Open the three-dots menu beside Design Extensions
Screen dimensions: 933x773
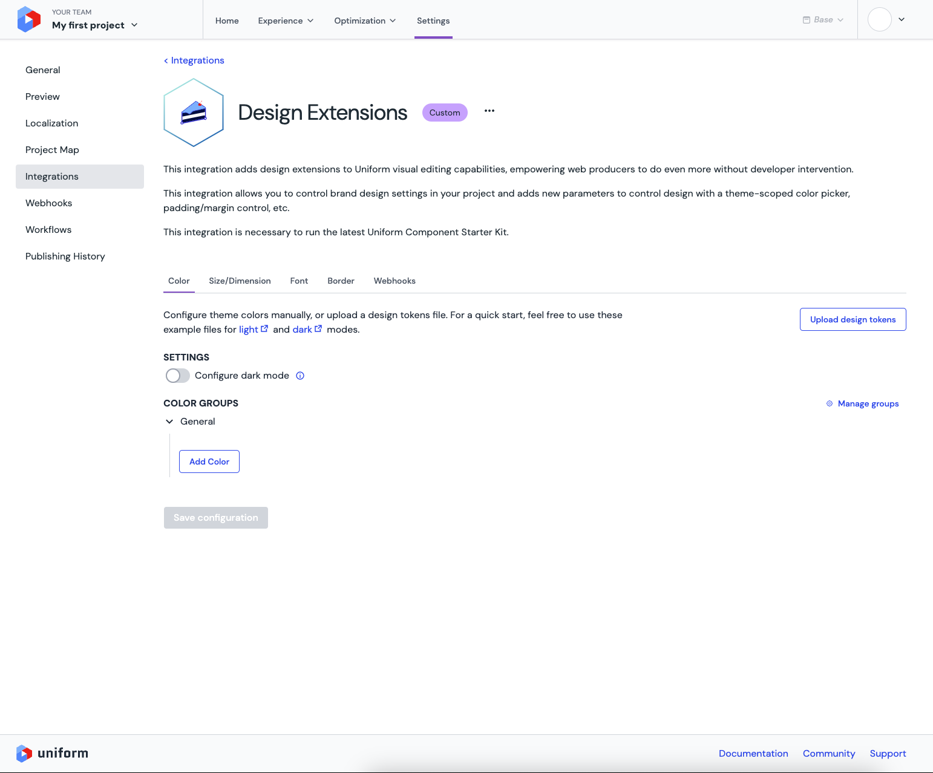pos(489,111)
